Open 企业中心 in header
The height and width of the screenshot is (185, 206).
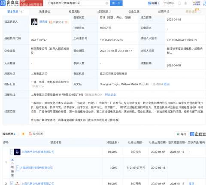pyautogui.click(x=169, y=3)
